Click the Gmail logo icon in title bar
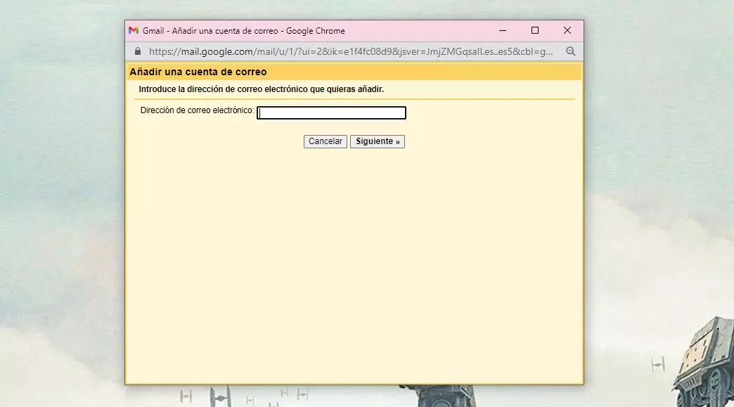Viewport: 734px width, 407px height. [x=134, y=30]
